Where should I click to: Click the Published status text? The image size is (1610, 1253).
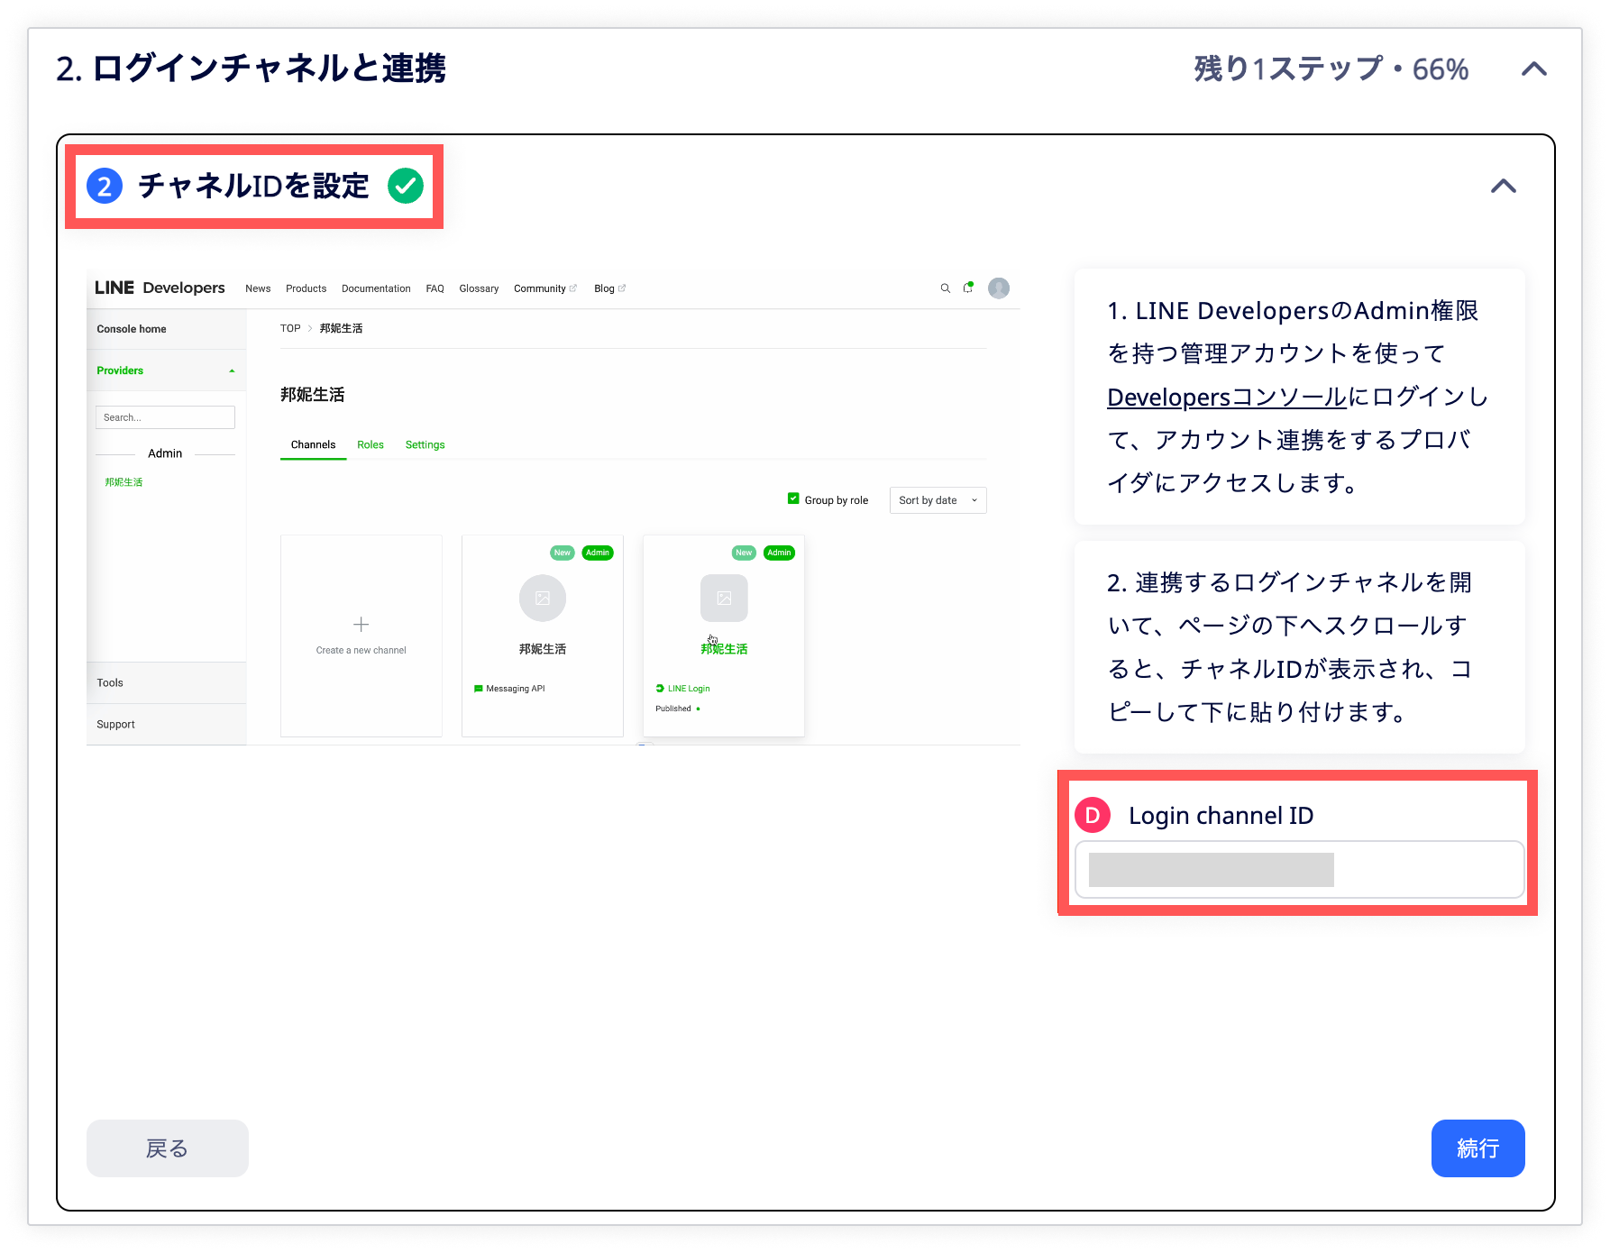tap(673, 709)
